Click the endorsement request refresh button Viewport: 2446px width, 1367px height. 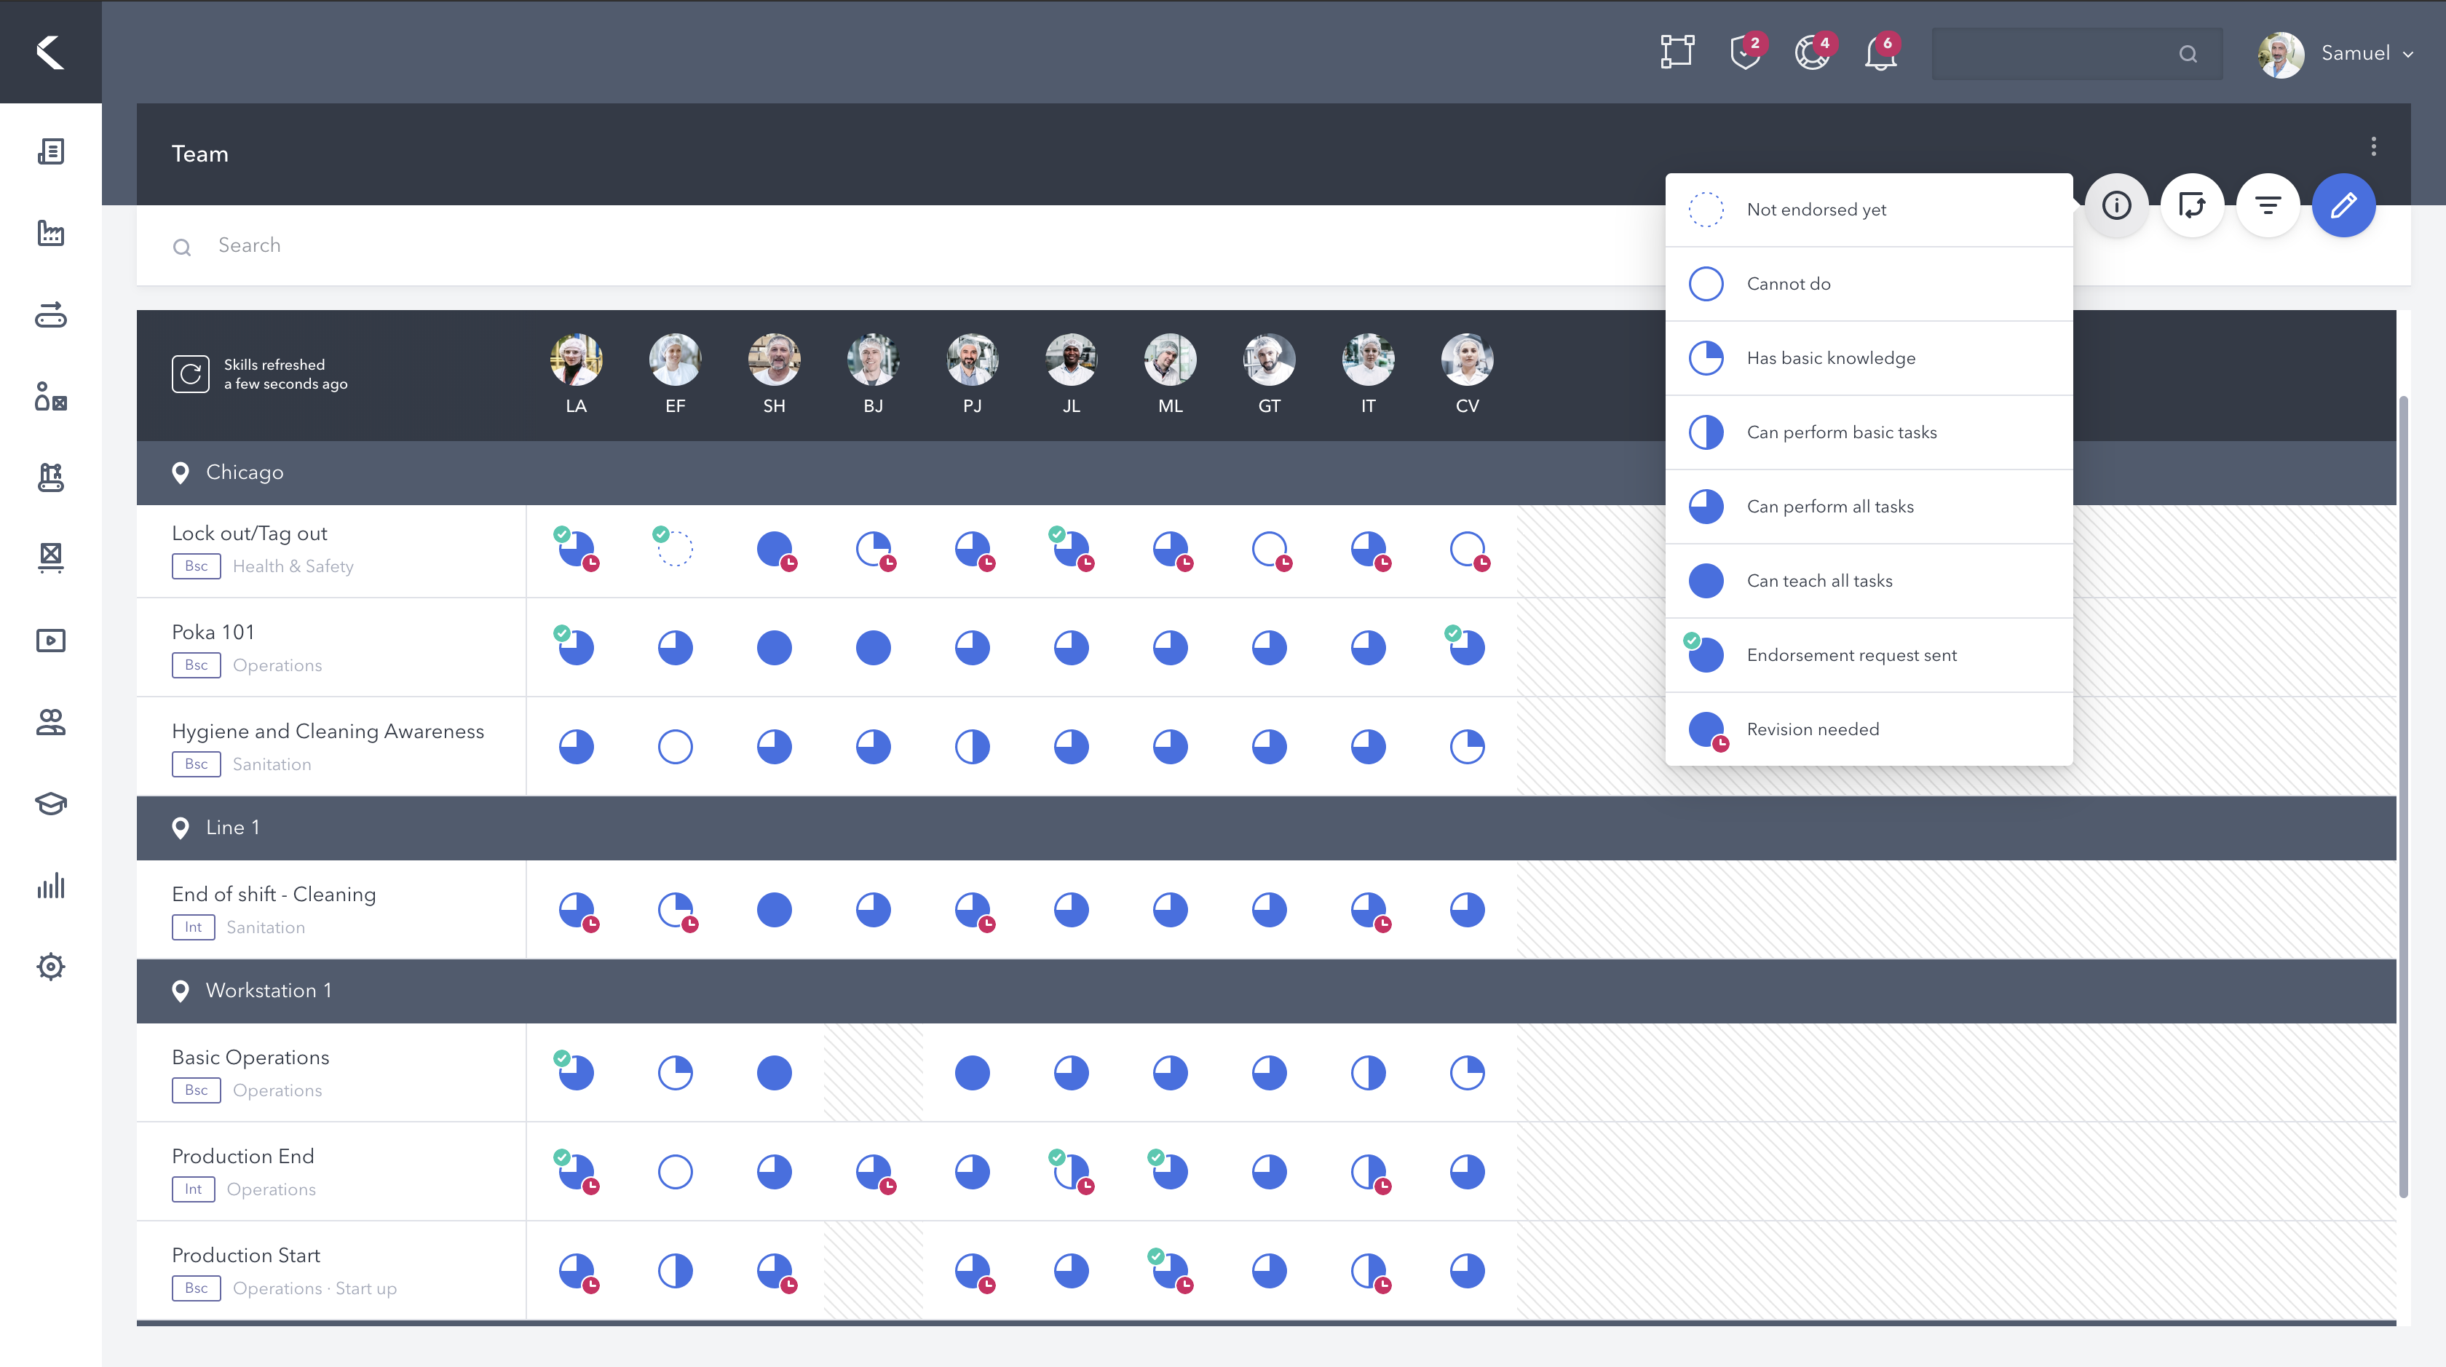[2191, 205]
